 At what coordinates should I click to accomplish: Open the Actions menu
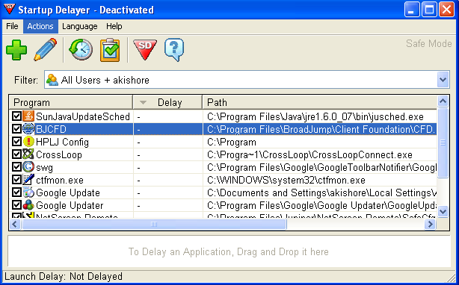tap(40, 26)
